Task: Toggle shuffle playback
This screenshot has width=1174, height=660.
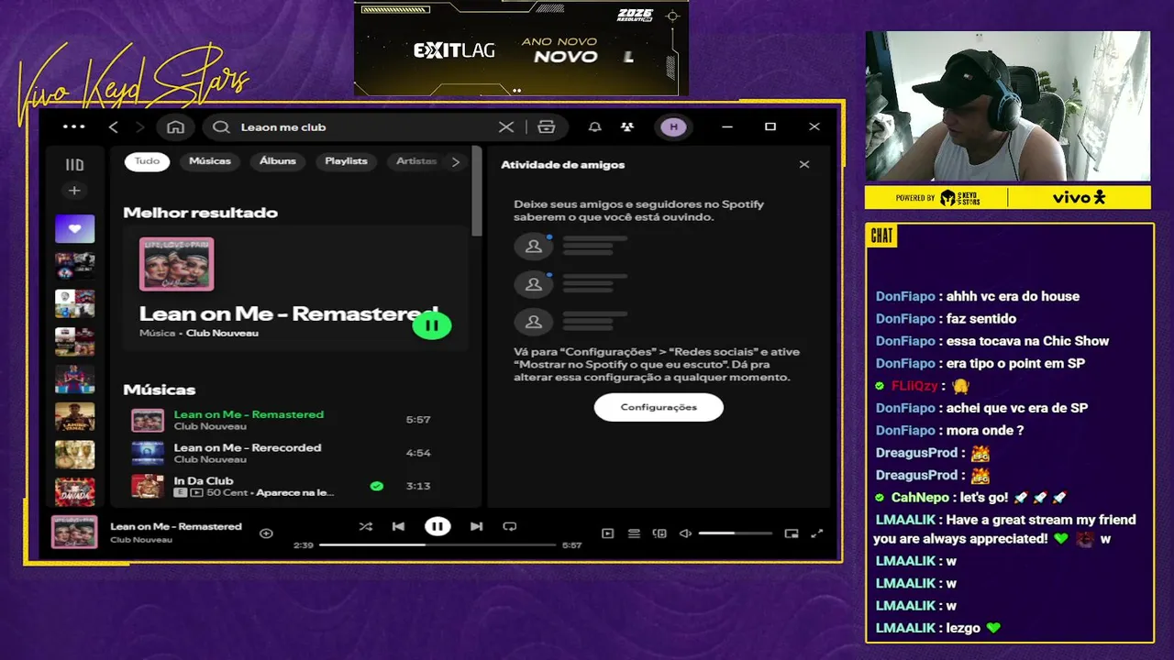Action: click(366, 526)
